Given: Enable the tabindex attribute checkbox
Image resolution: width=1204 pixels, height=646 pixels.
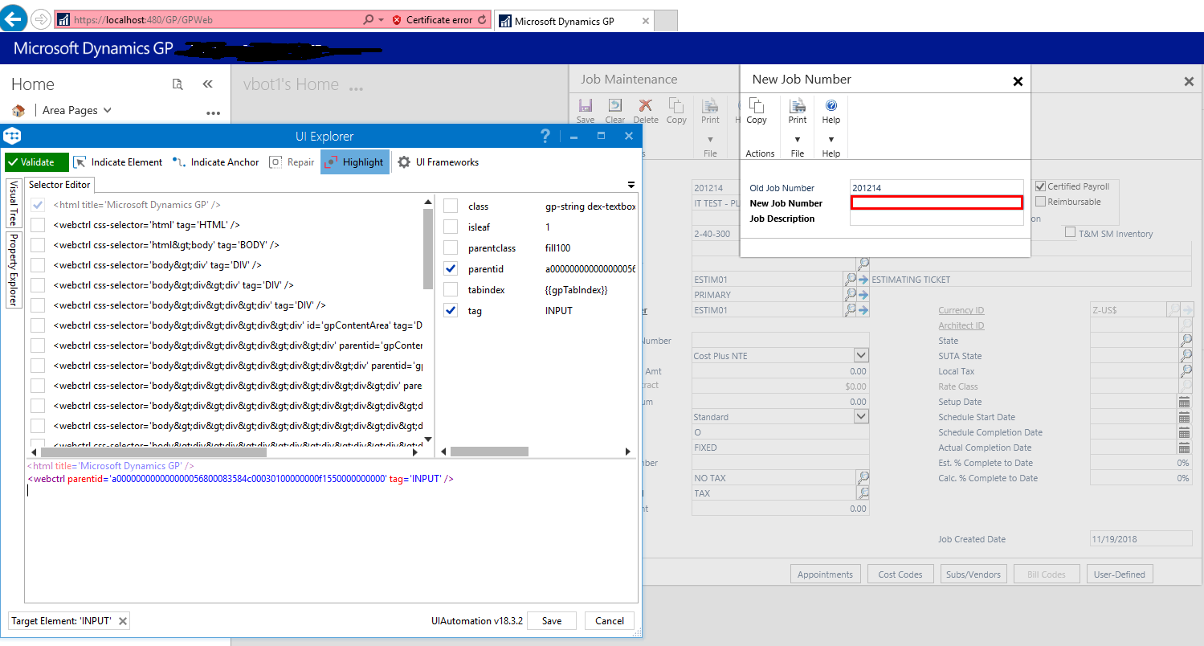Looking at the screenshot, I should (451, 290).
